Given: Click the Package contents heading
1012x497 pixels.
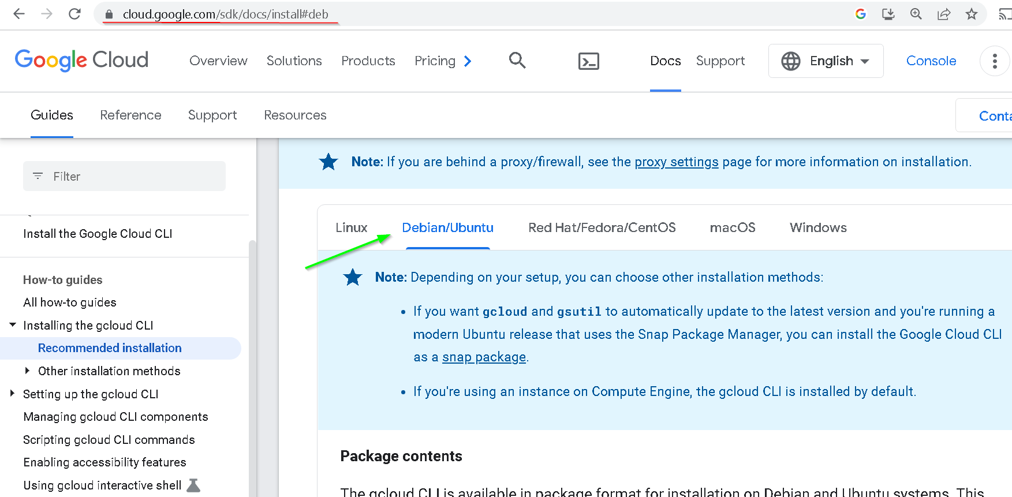Looking at the screenshot, I should click(401, 456).
